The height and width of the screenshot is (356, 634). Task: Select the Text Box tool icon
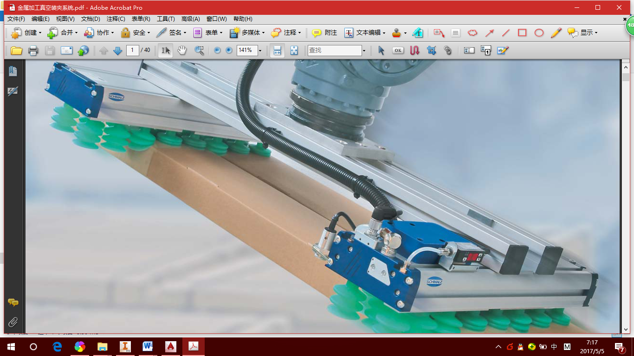coord(456,33)
